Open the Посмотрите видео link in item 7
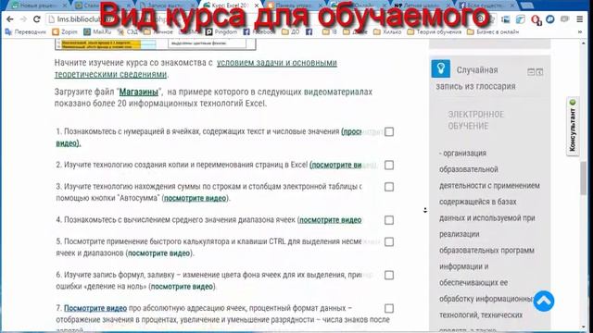Image resolution: width=593 pixels, height=333 pixels. pos(95,308)
